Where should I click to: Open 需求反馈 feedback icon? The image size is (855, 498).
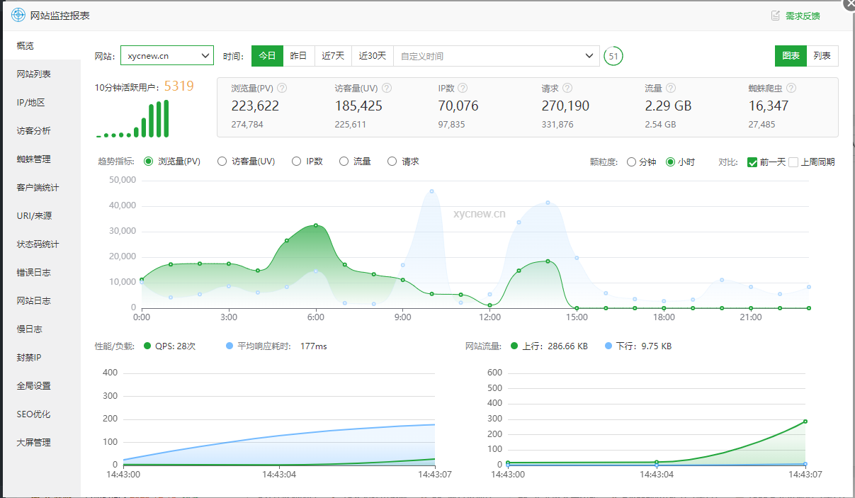pyautogui.click(x=776, y=16)
